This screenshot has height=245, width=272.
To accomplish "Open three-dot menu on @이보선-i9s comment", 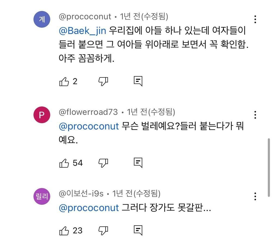I will pos(255,196).
